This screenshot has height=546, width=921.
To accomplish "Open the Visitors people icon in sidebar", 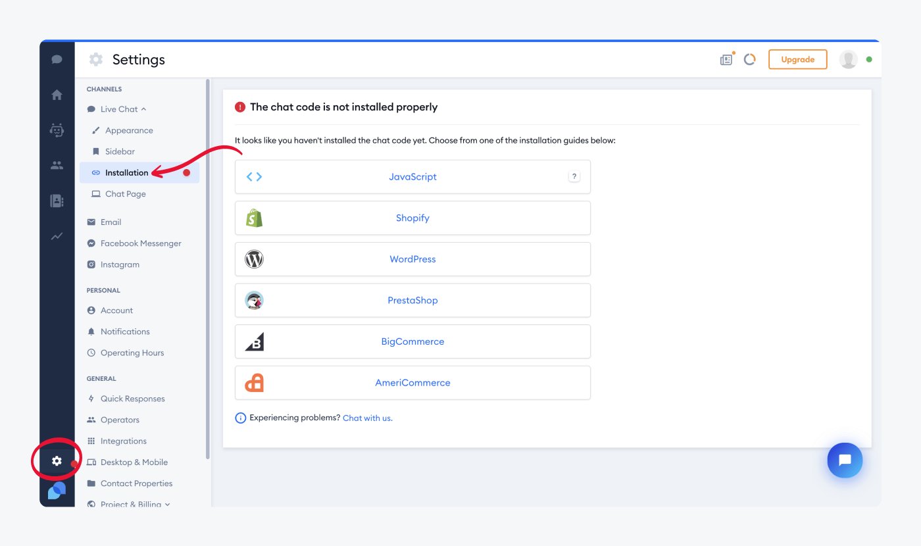I will pos(57,166).
